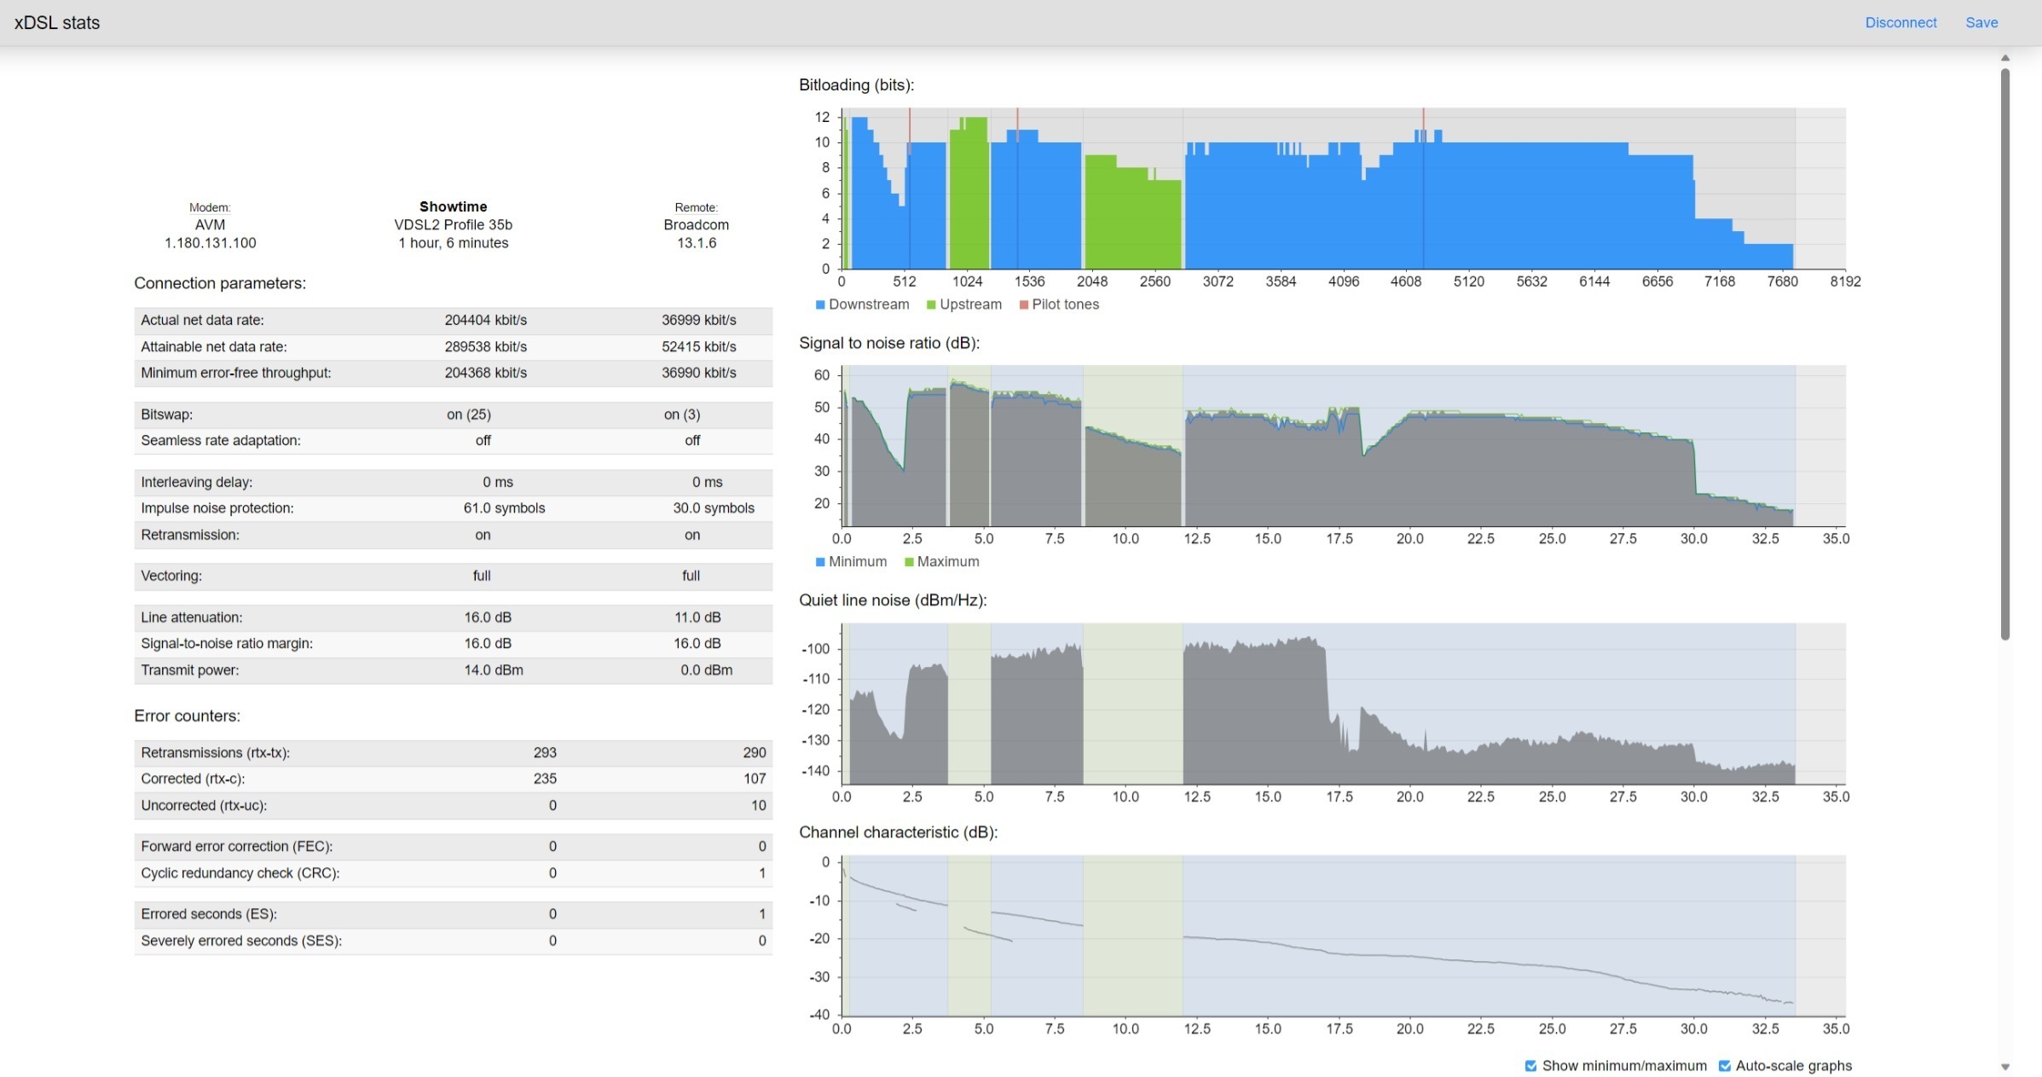Click the red Pilot tones legend swatch
This screenshot has height=1077, width=2042.
click(x=1023, y=304)
